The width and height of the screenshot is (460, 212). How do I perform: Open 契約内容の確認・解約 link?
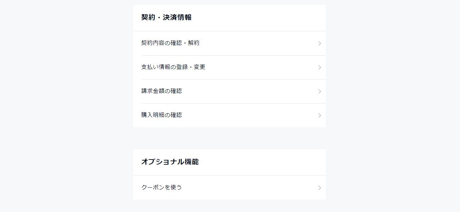tap(170, 43)
